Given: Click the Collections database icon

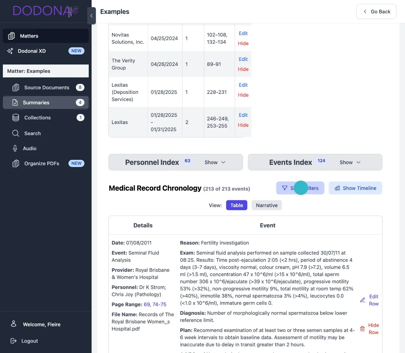Looking at the screenshot, I should (x=16, y=118).
